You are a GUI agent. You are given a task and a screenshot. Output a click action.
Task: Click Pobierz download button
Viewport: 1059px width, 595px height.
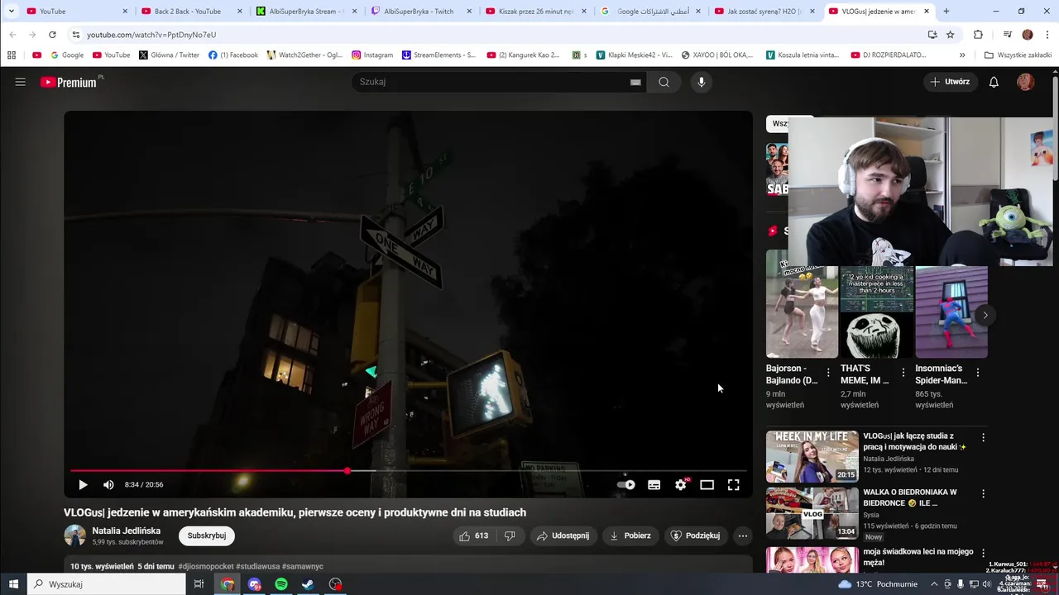tap(630, 535)
